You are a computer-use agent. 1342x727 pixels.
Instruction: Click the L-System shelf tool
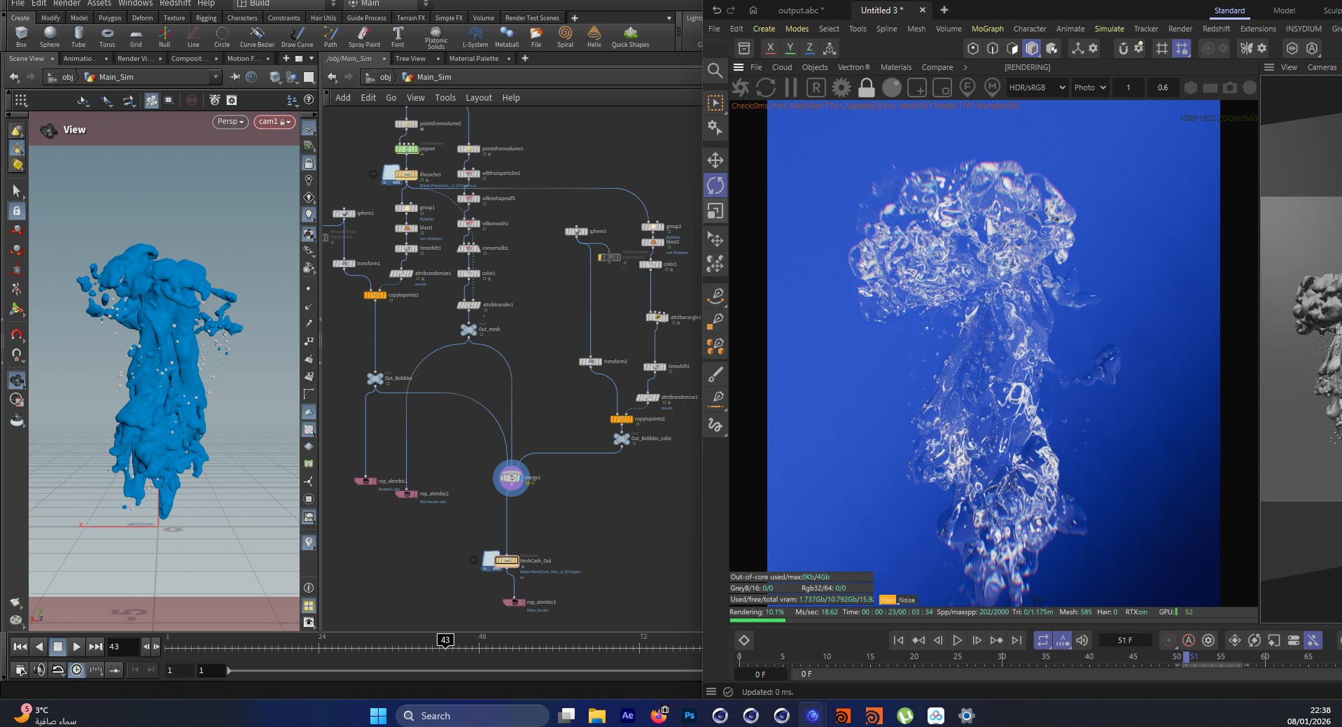[475, 37]
